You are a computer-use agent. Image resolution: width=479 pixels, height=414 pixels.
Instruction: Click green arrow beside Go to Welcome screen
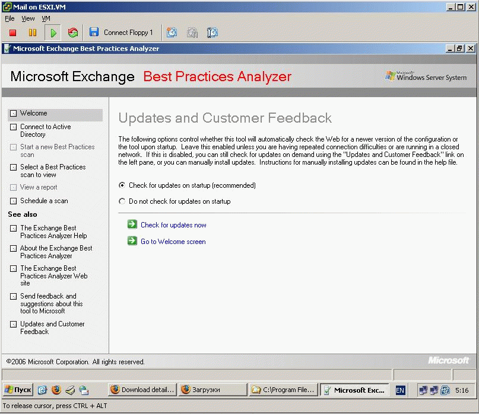point(132,240)
